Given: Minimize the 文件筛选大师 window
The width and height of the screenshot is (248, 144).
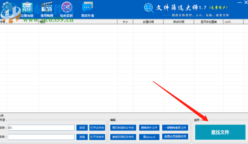Looking at the screenshot, I should pyautogui.click(x=240, y=2).
